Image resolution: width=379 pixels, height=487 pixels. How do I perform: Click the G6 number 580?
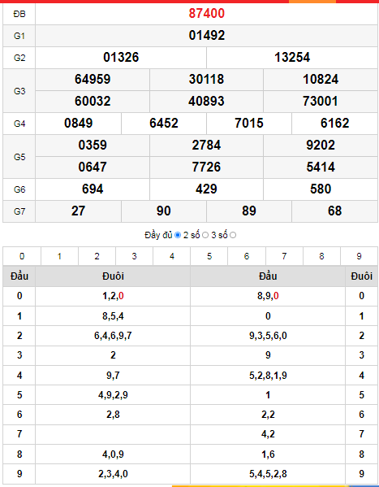coord(321,189)
